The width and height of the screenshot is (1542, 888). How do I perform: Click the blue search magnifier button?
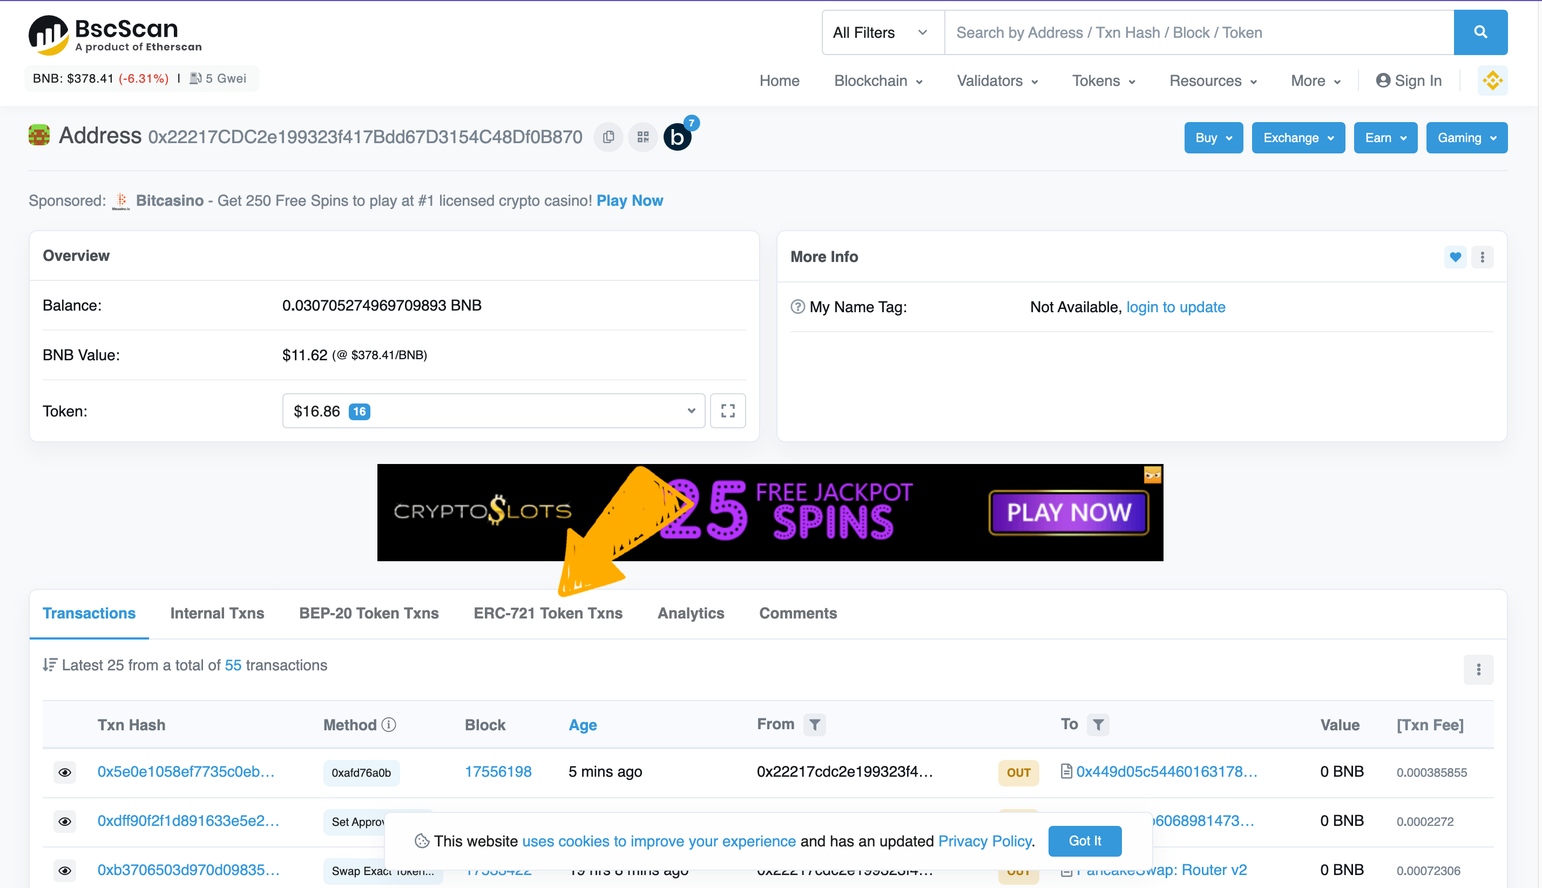pos(1480,32)
